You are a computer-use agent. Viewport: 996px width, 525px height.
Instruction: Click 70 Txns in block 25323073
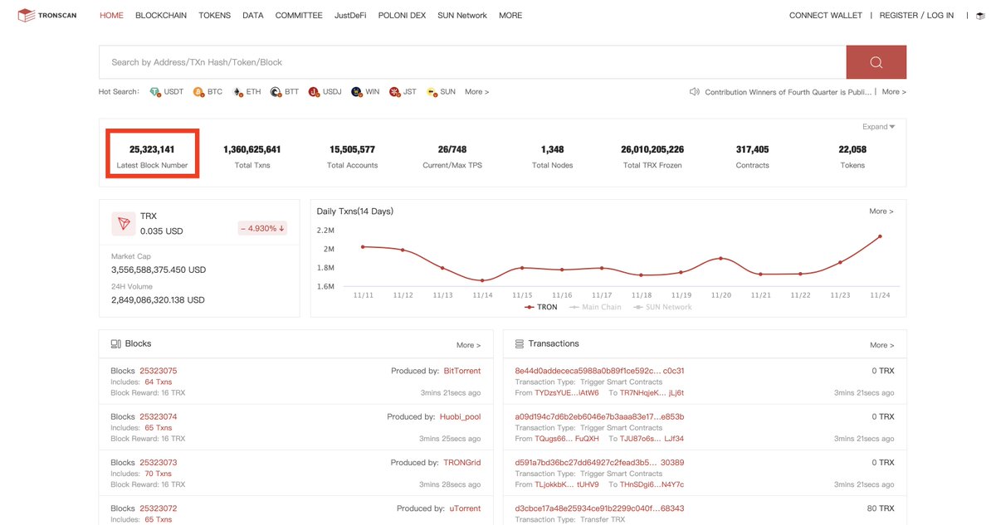(158, 474)
